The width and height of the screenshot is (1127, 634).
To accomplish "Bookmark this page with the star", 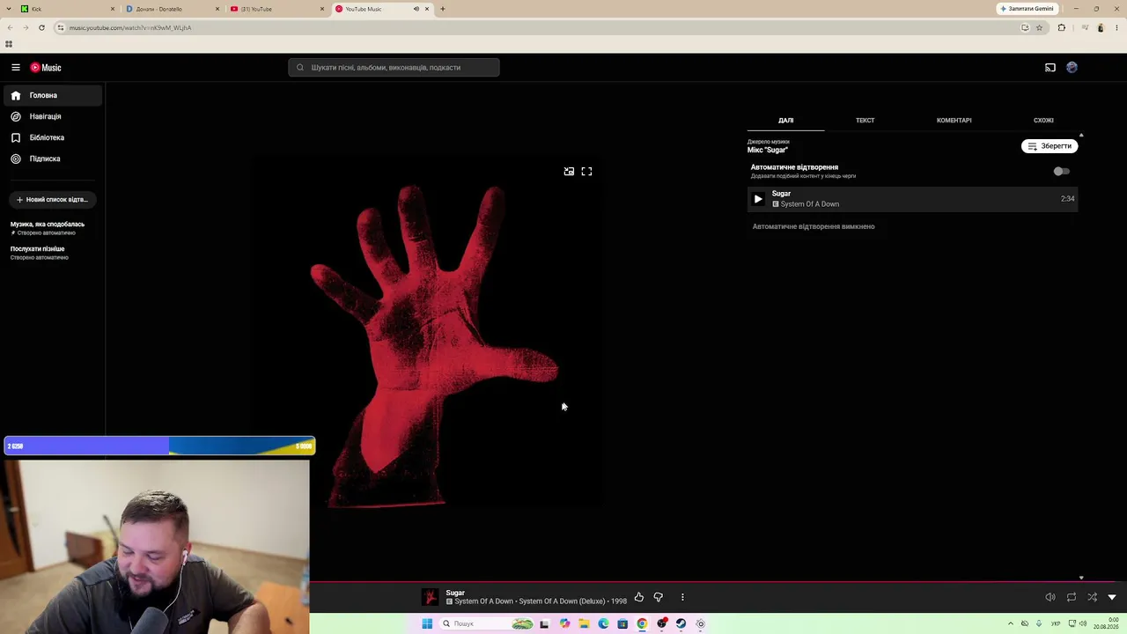I will click(x=1039, y=27).
